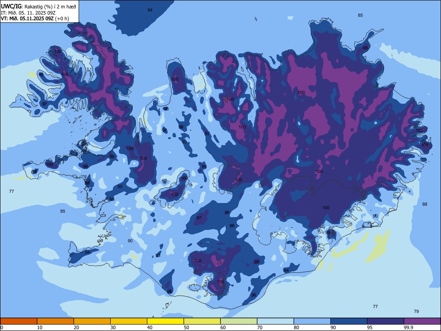Click the legend tick label '30'
441x331 pixels.
tap(113, 327)
